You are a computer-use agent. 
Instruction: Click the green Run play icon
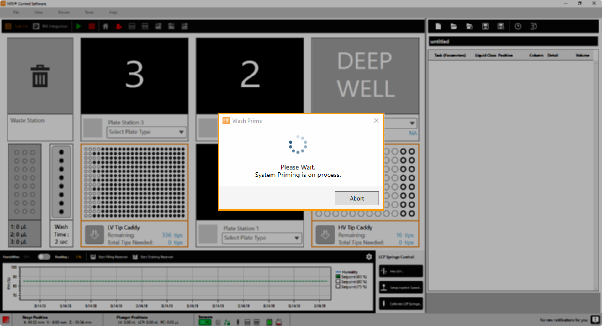78,26
